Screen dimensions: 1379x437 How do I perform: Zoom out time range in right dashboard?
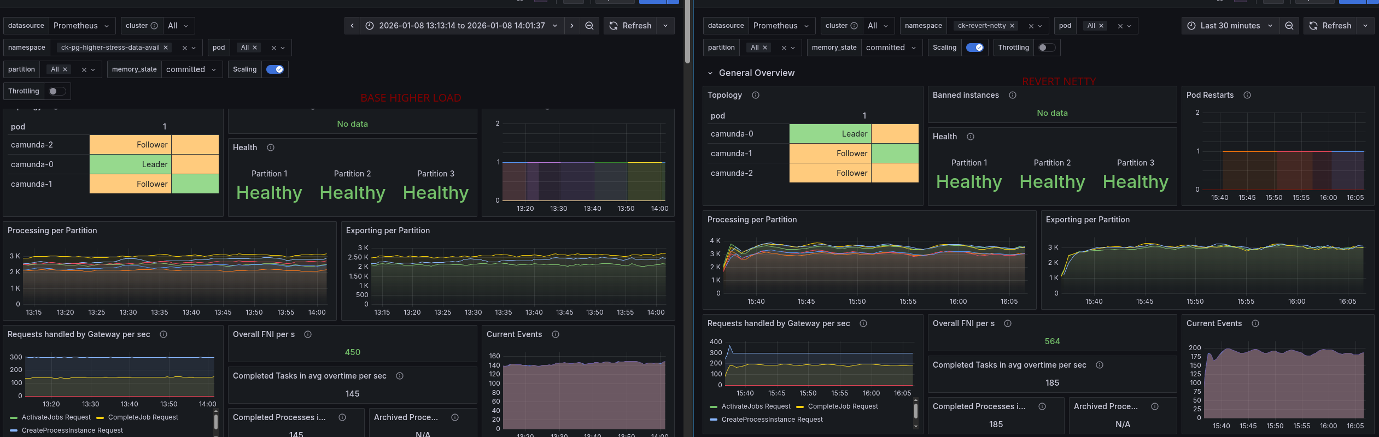(1289, 26)
